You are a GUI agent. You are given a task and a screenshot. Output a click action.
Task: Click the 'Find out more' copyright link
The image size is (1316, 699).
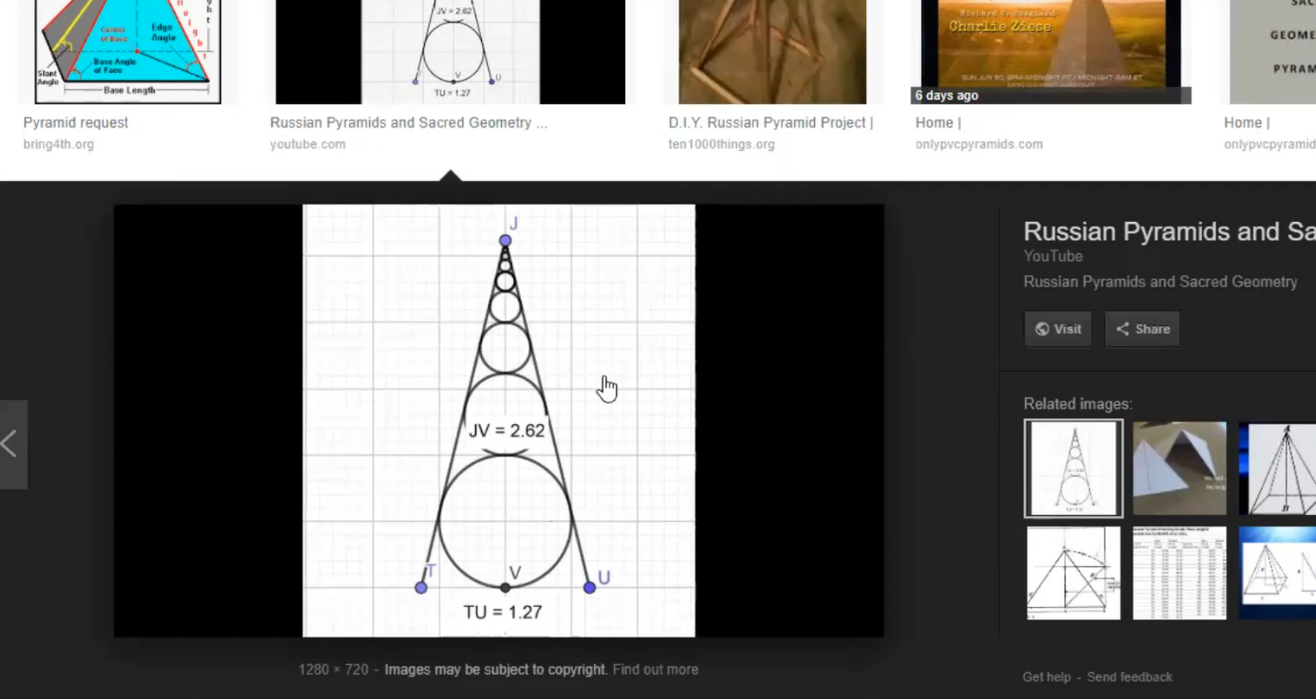656,670
